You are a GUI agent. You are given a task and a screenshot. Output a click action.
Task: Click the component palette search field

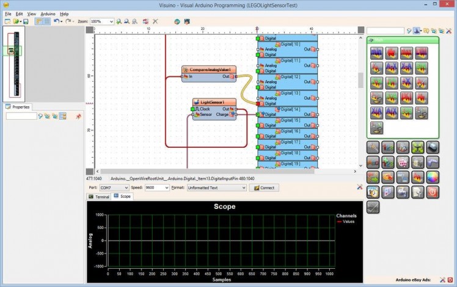(386, 31)
